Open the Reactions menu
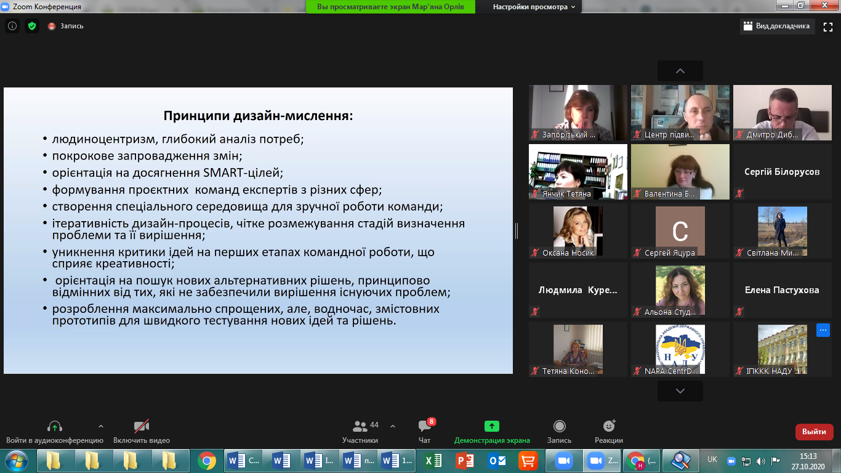Screen dimensions: 841x473 [608, 432]
